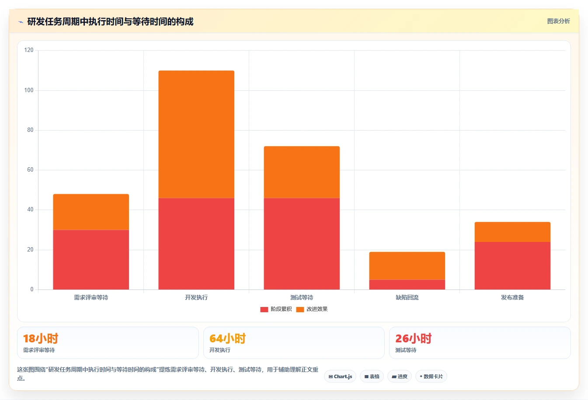Viewport: 588px width, 400px height.
Task: Click the 需求评审等待 x-axis label
Action: (x=91, y=297)
